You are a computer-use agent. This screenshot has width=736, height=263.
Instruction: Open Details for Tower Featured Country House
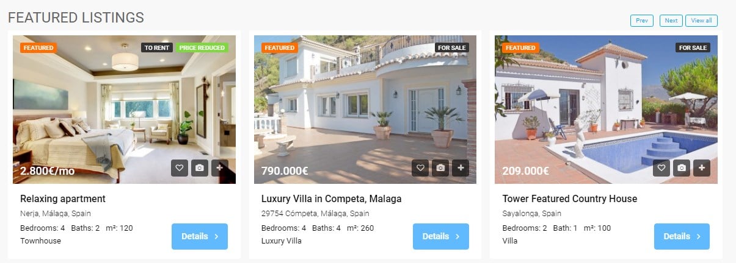[x=682, y=236]
